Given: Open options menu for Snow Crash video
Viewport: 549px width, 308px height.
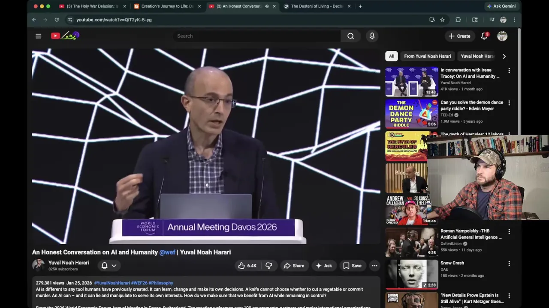Looking at the screenshot, I should (x=509, y=264).
